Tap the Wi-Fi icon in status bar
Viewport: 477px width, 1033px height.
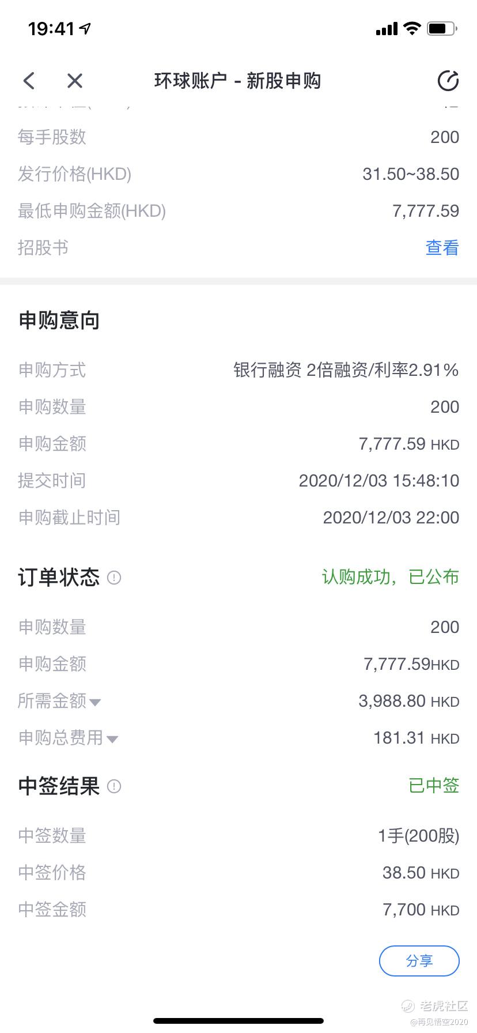(412, 28)
